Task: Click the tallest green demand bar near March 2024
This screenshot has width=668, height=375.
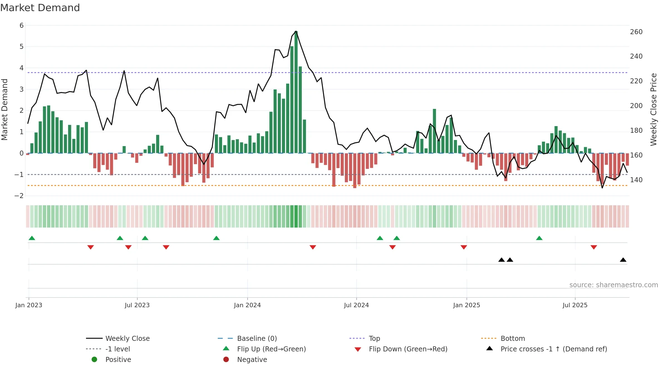Action: click(x=296, y=92)
